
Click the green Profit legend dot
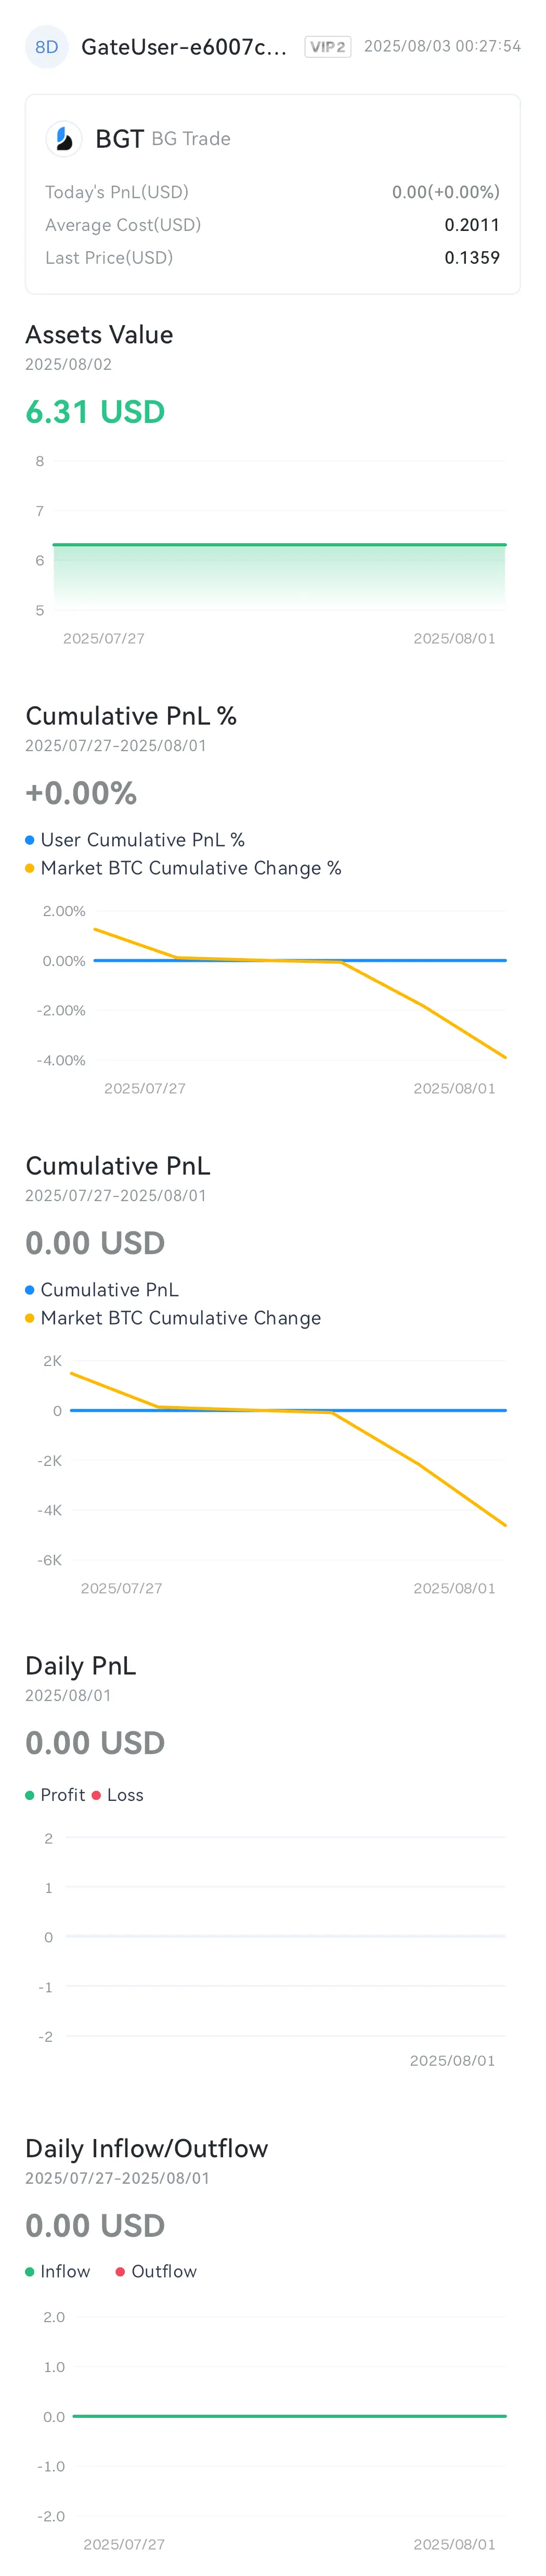[30, 1795]
